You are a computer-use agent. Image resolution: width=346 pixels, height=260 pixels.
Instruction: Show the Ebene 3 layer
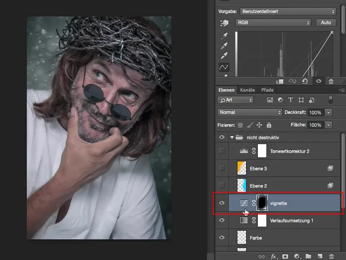pyautogui.click(x=222, y=168)
